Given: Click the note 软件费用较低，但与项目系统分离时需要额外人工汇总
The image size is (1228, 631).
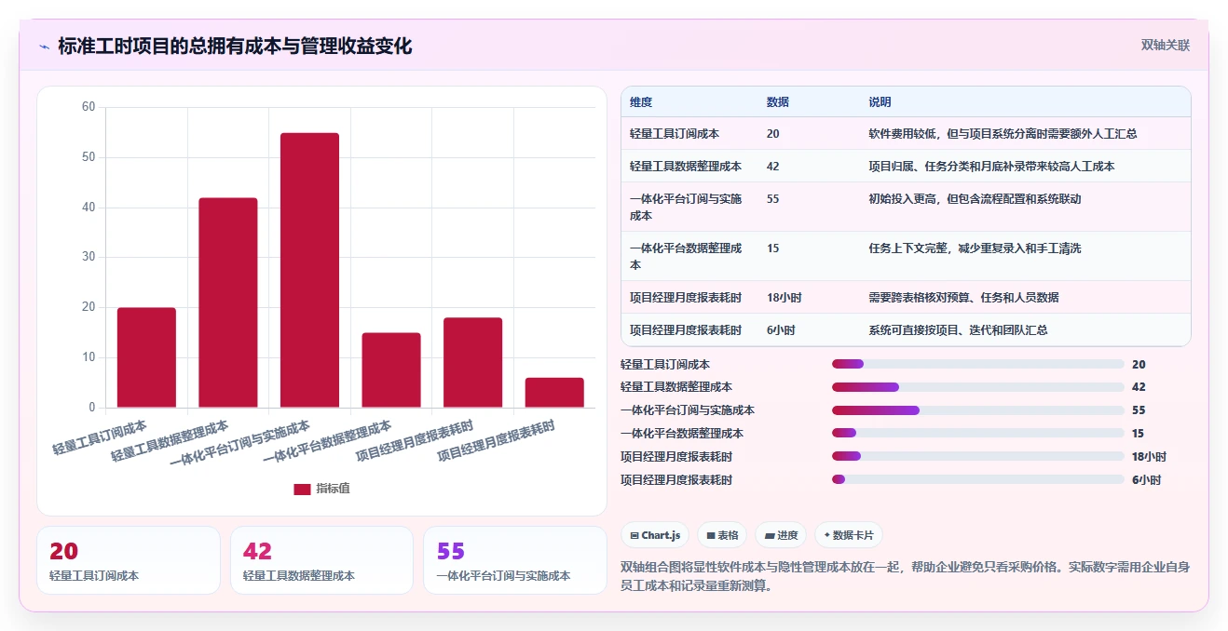Looking at the screenshot, I should (x=1003, y=134).
